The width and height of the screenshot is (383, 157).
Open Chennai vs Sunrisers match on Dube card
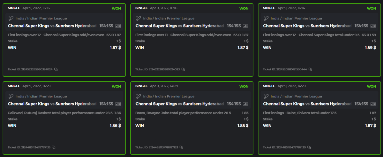pos(307,104)
